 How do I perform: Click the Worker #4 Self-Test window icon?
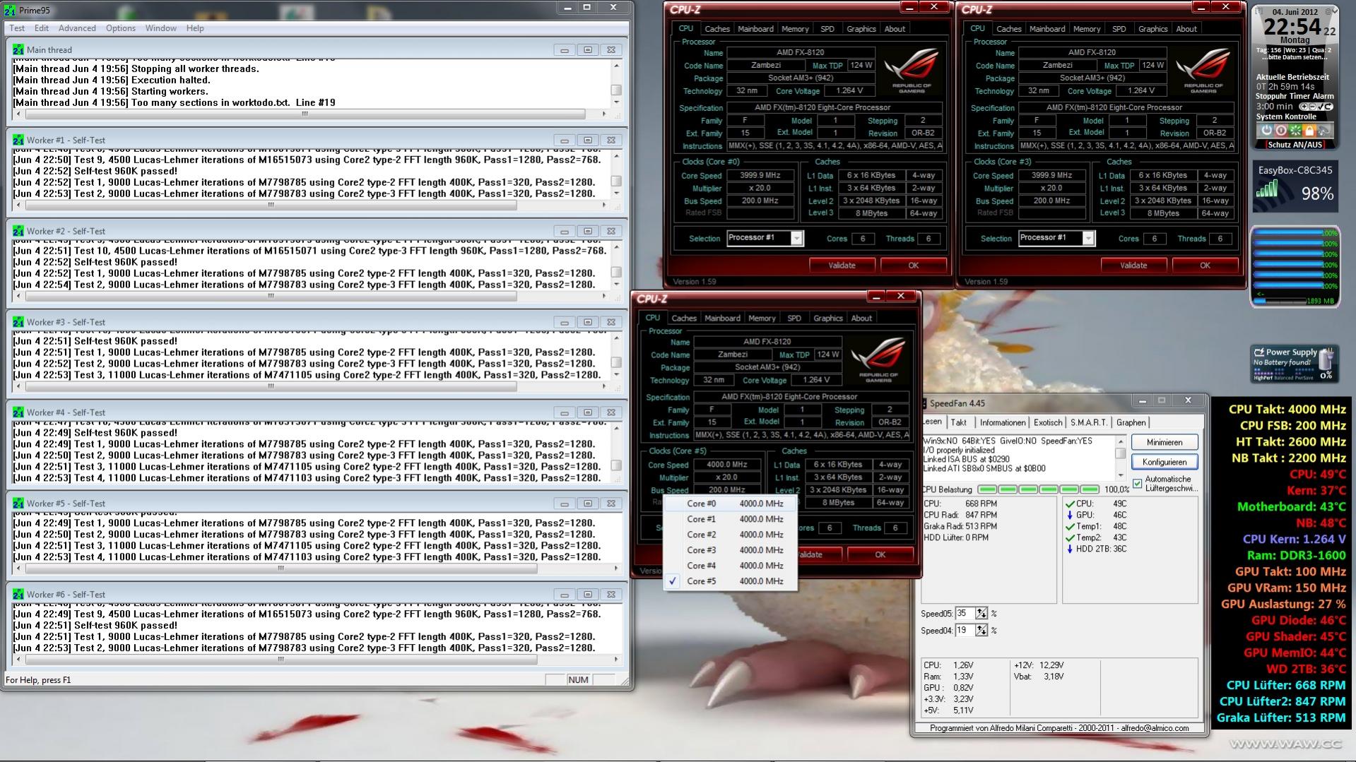(x=18, y=412)
